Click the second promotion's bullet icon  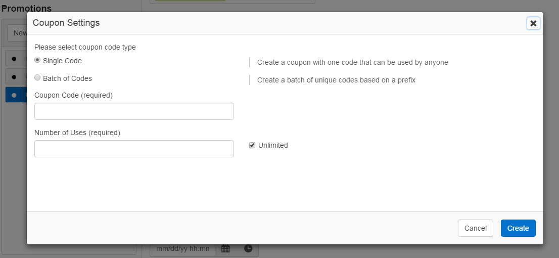14,77
